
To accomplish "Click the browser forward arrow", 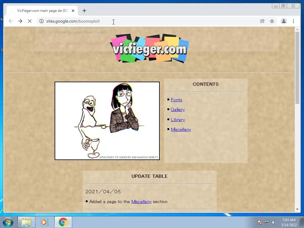I will click(x=20, y=21).
